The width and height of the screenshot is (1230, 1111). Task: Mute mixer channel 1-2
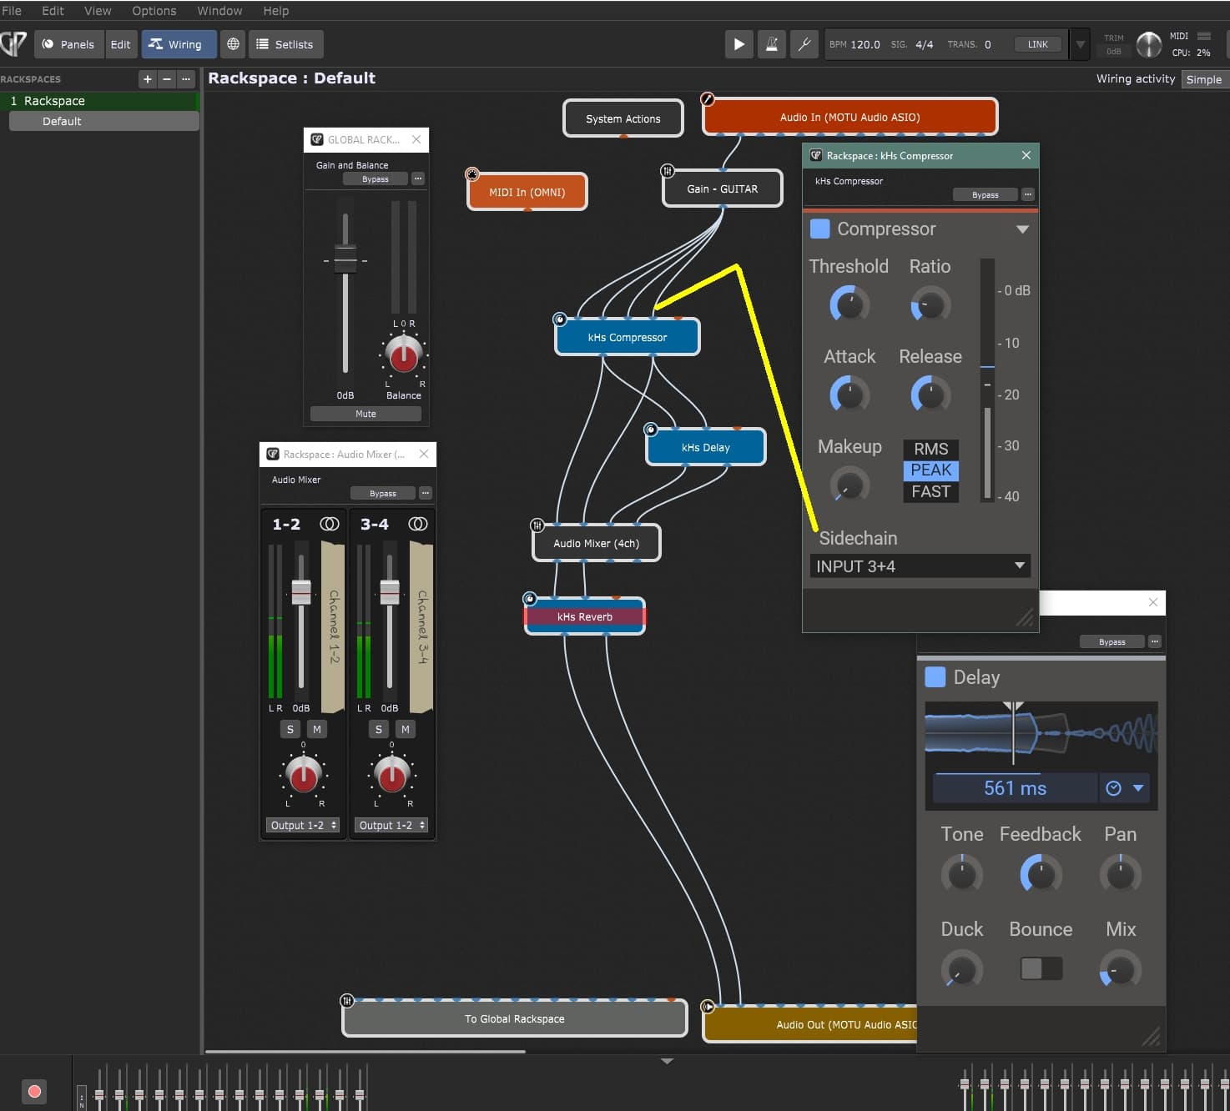pos(317,729)
